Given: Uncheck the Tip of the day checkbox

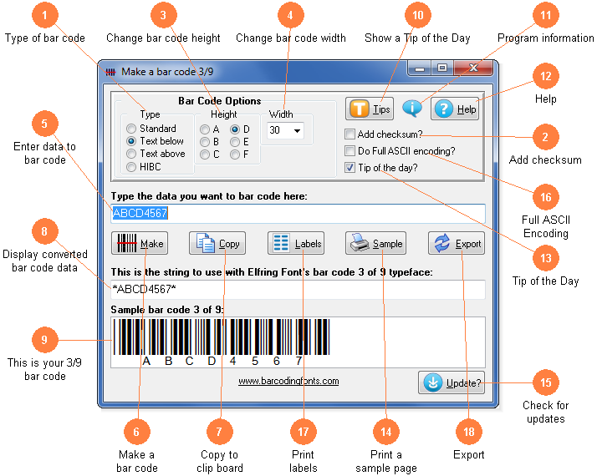Looking at the screenshot, I should [350, 167].
